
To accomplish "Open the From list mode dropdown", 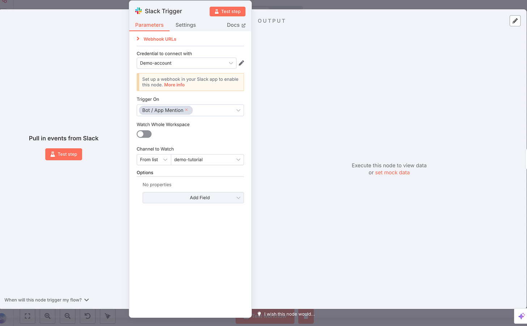I will click(154, 160).
